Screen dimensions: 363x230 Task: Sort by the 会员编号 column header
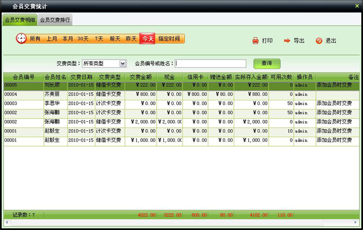click(23, 76)
